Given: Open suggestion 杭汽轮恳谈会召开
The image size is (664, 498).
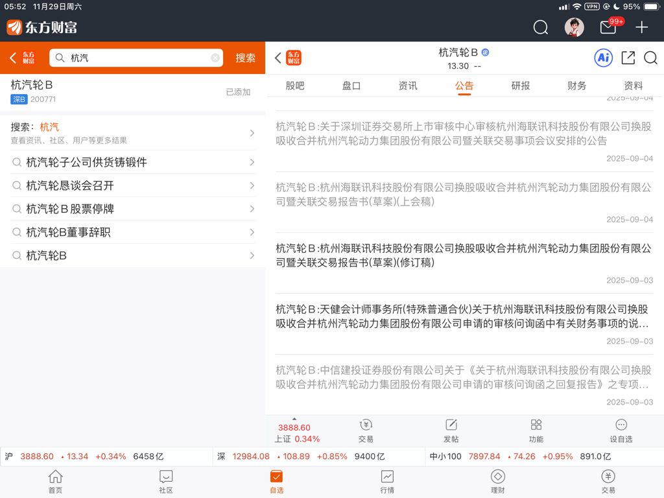Looking at the screenshot, I should point(132,185).
